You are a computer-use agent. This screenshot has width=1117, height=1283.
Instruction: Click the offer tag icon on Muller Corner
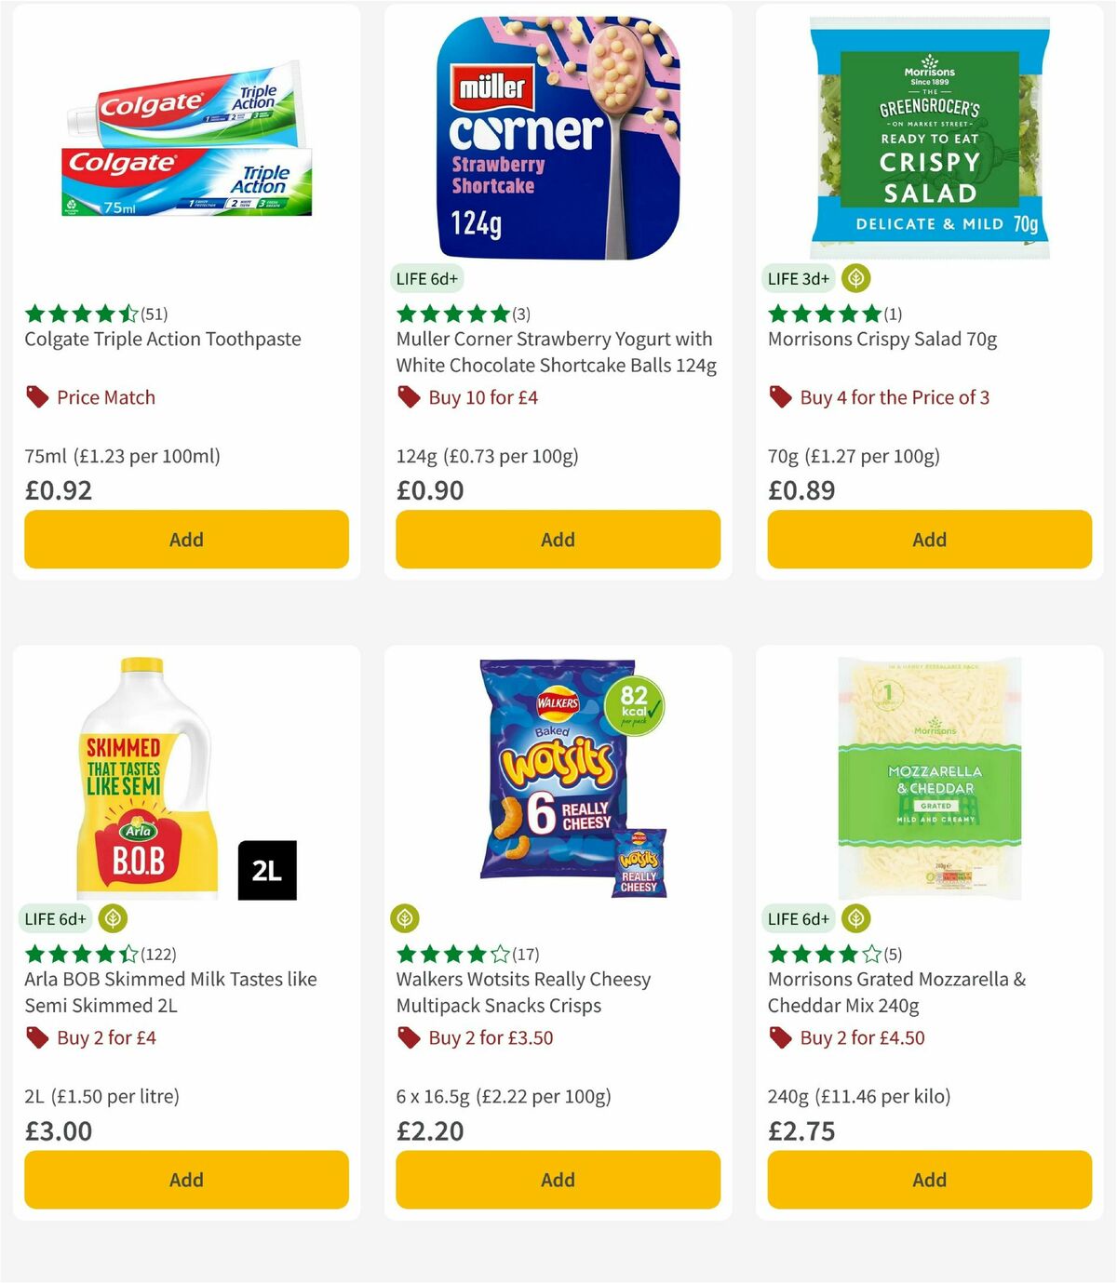coord(409,396)
